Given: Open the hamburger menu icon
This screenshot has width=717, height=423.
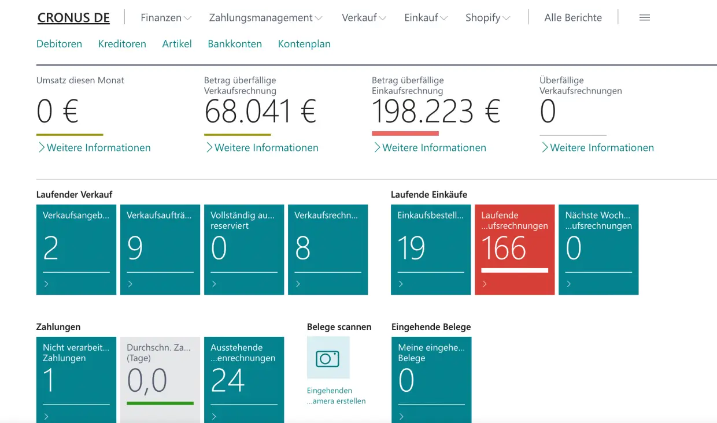Looking at the screenshot, I should pyautogui.click(x=645, y=18).
